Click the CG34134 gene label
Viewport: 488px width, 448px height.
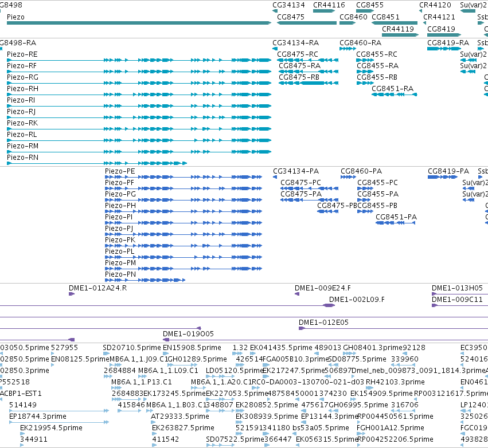[x=288, y=5]
